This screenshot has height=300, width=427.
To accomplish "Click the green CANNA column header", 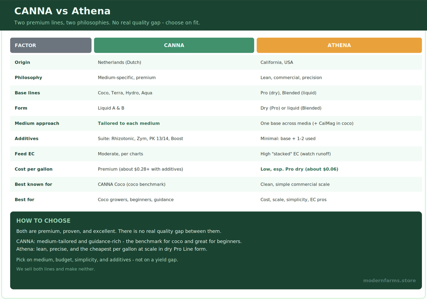I will click(174, 45).
